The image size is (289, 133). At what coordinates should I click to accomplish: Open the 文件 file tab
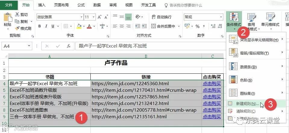(9, 5)
